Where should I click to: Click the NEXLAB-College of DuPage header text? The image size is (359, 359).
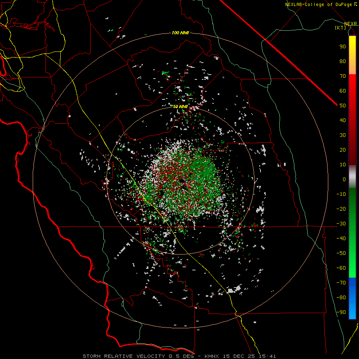coord(321,4)
